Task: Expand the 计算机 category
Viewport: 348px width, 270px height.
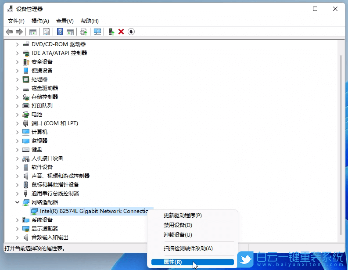Action: 17,132
